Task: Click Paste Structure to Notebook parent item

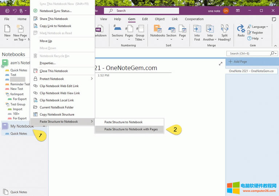Action: pyautogui.click(x=63, y=122)
